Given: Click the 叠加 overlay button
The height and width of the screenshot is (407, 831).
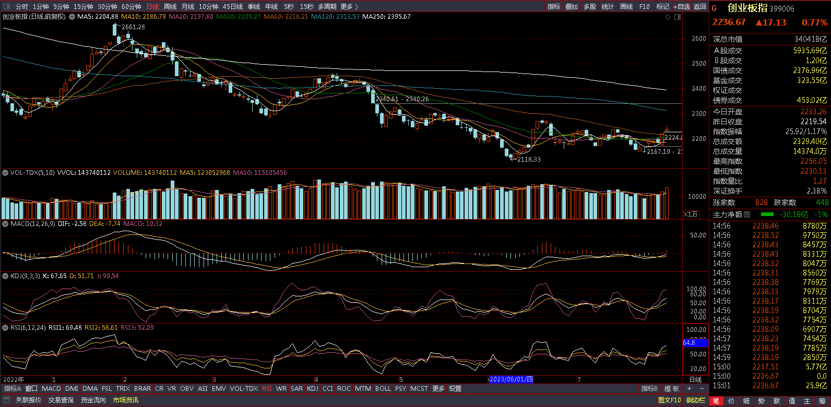Looking at the screenshot, I should pyautogui.click(x=572, y=7).
